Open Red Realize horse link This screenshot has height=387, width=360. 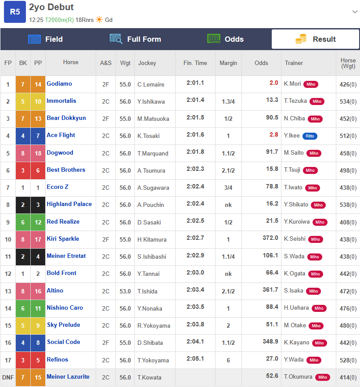click(63, 221)
